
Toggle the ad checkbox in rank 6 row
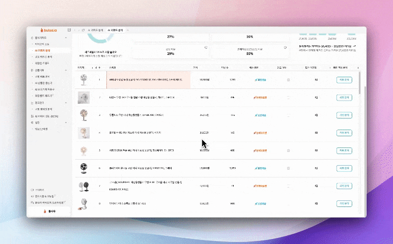pyautogui.click(x=288, y=168)
